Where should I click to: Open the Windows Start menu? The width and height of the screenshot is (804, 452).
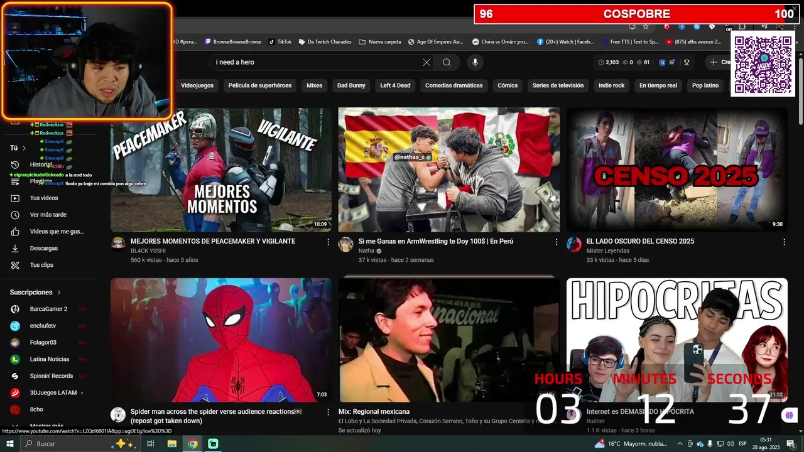(9, 444)
